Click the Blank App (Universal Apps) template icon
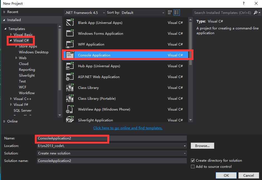Image resolution: width=262 pixels, height=180 pixels. click(70, 22)
